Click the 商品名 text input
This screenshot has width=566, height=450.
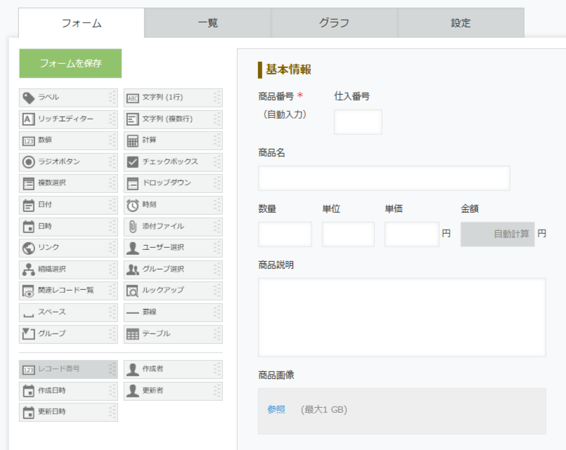[x=384, y=178]
